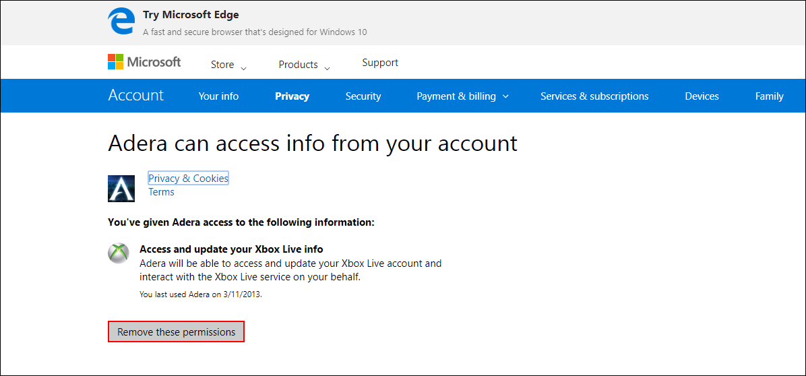The image size is (806, 376).
Task: Open the Family tab
Action: tap(769, 96)
